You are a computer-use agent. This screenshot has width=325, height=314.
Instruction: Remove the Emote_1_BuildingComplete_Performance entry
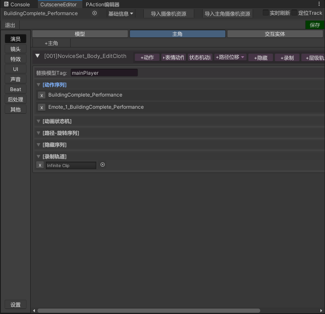click(41, 107)
